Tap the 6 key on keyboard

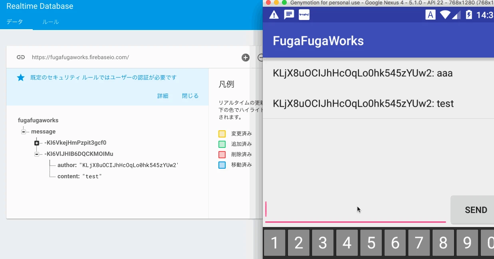coord(395,243)
